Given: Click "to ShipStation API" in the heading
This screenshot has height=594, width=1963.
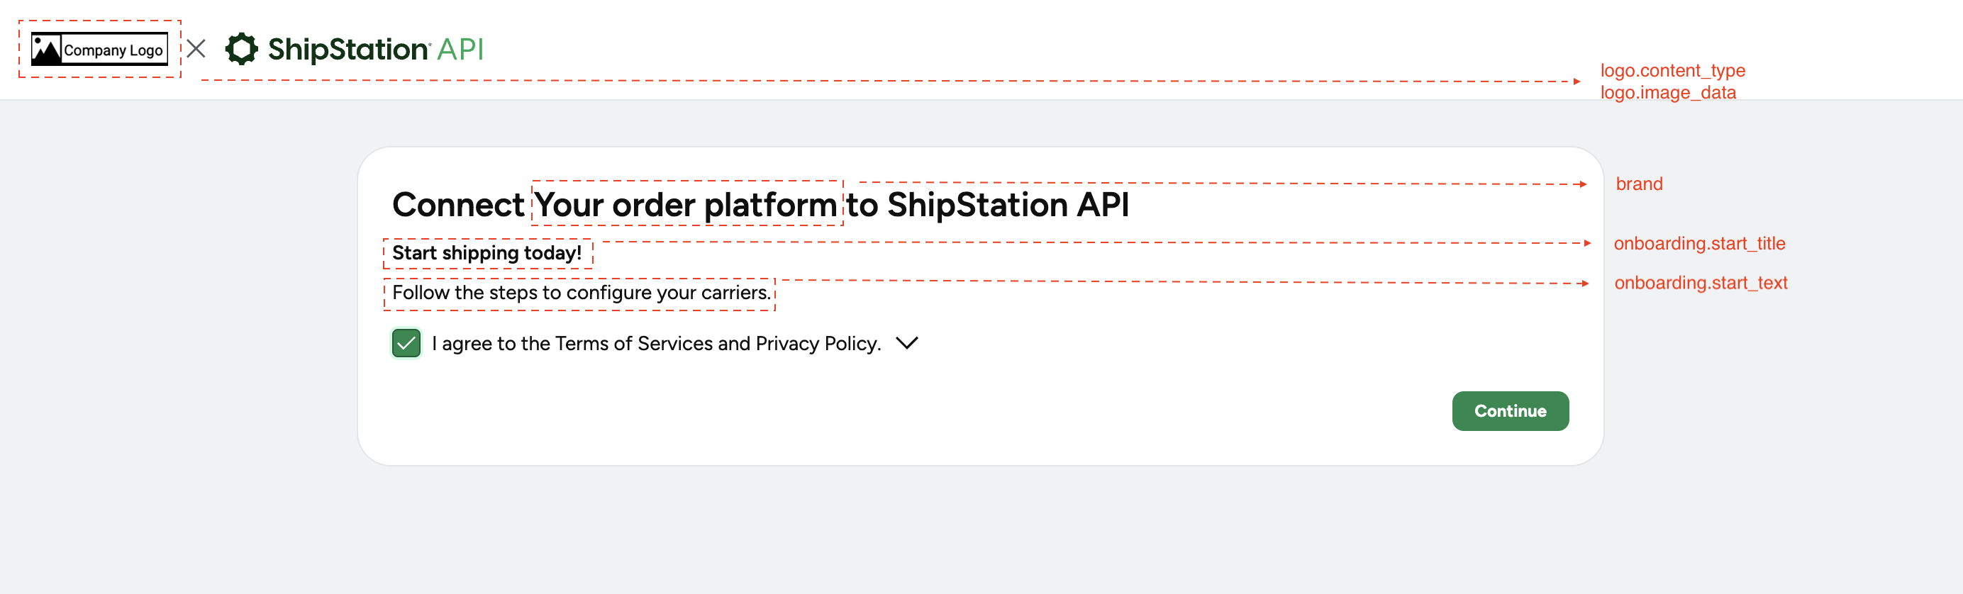Looking at the screenshot, I should coord(988,204).
